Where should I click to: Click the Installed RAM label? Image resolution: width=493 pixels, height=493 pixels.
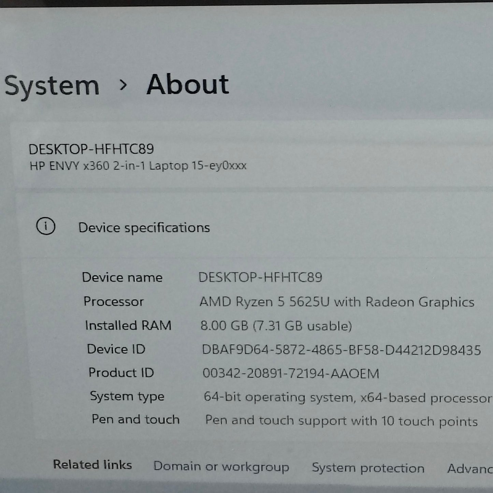tap(128, 325)
